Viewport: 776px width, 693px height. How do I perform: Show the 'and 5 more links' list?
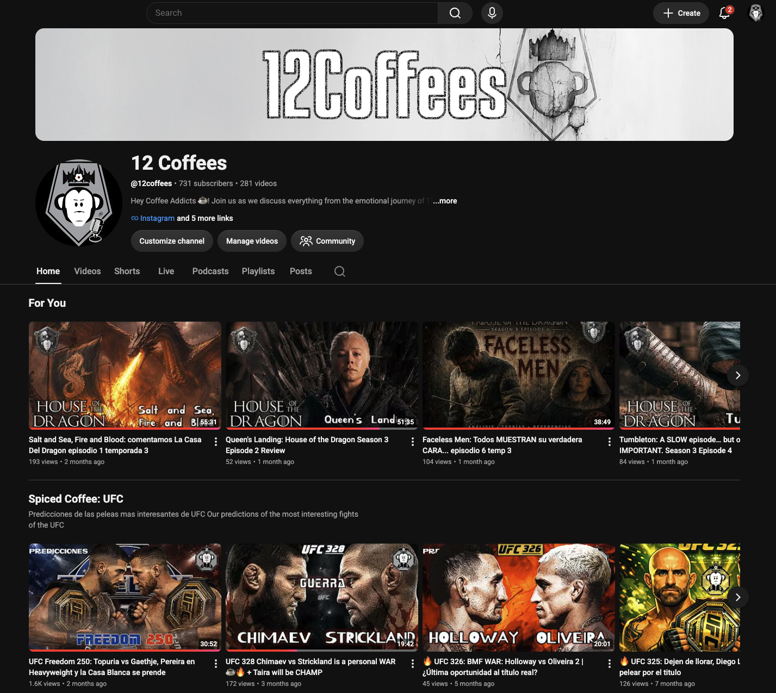pos(205,218)
